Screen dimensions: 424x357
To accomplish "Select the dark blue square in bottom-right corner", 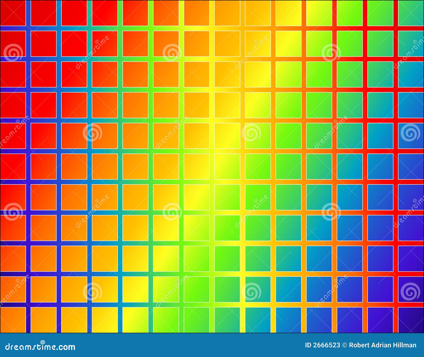I will tap(411, 321).
